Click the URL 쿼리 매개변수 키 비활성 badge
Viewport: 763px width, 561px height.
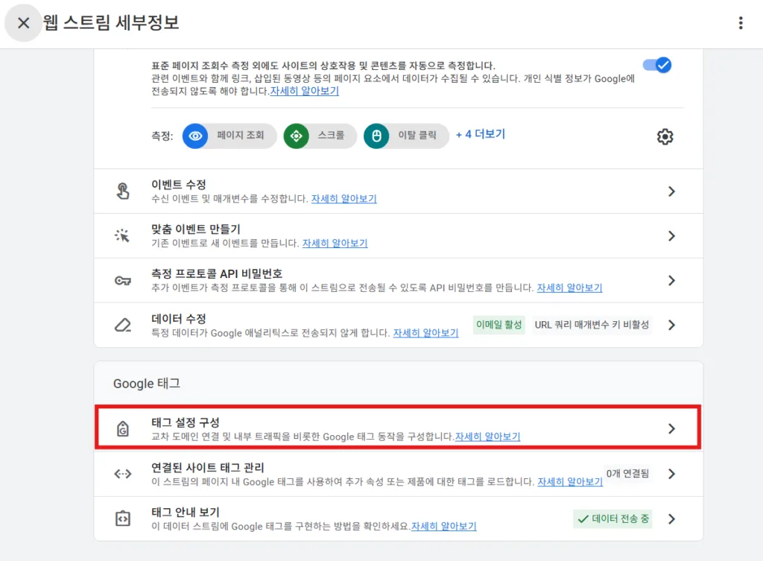tap(592, 325)
